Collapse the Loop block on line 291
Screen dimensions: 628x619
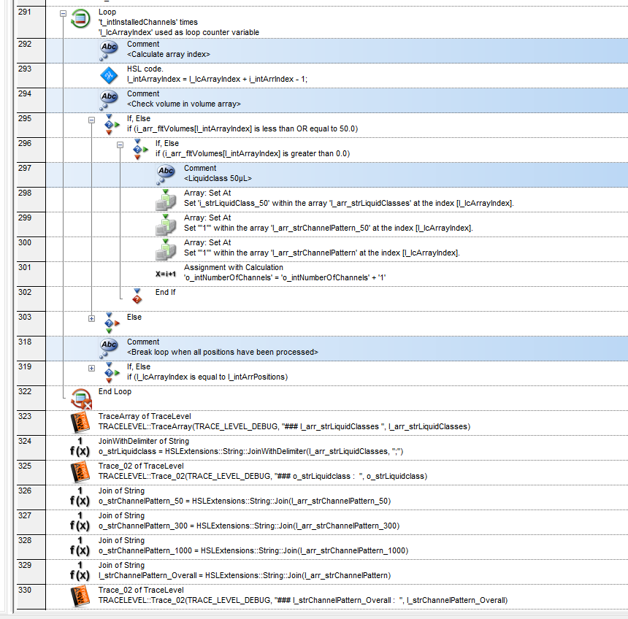64,13
